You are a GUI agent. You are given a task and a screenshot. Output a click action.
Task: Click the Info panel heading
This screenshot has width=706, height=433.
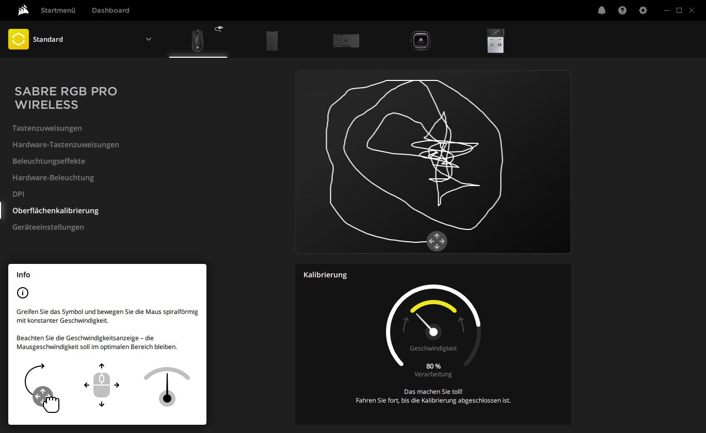coord(23,275)
